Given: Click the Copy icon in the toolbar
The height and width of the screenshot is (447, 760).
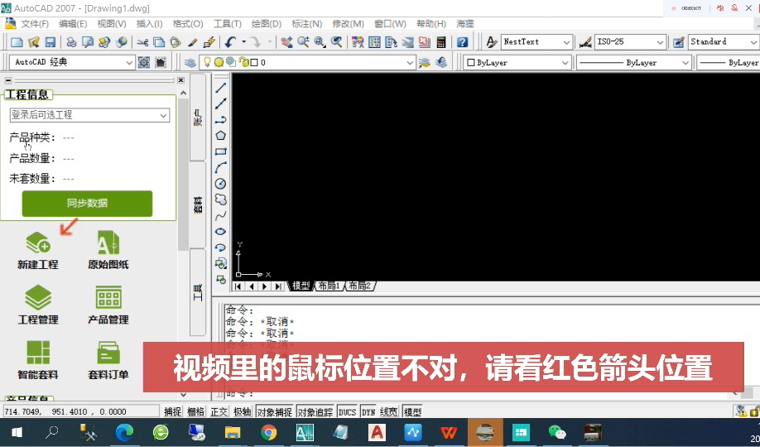Looking at the screenshot, I should coord(158,42).
